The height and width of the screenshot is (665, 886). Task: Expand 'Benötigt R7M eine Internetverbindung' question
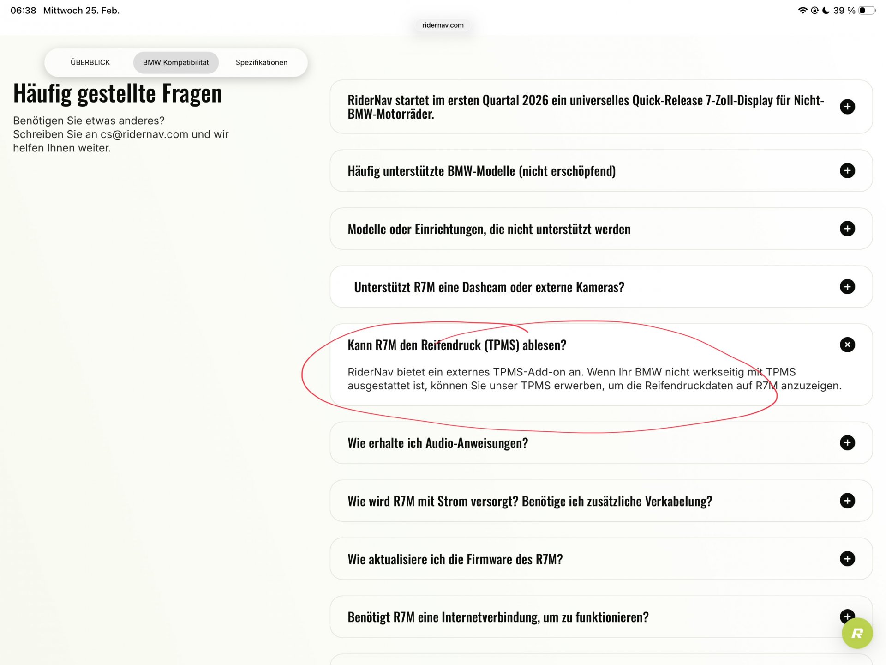498,617
